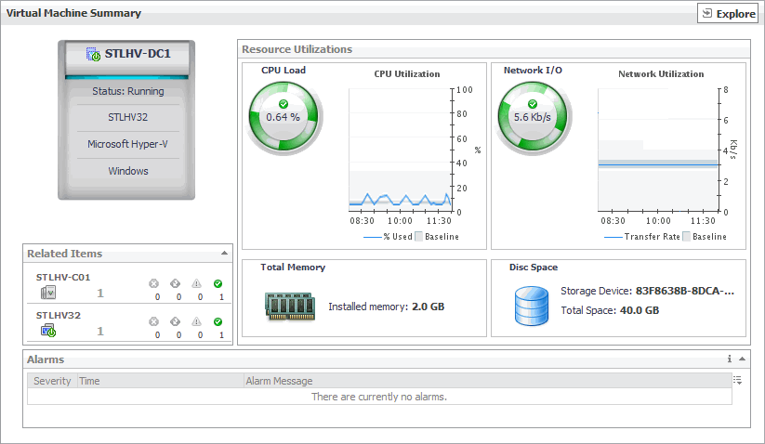Viewport: 765px width, 444px height.
Task: Click the % Used legend entry
Action: pyautogui.click(x=389, y=236)
